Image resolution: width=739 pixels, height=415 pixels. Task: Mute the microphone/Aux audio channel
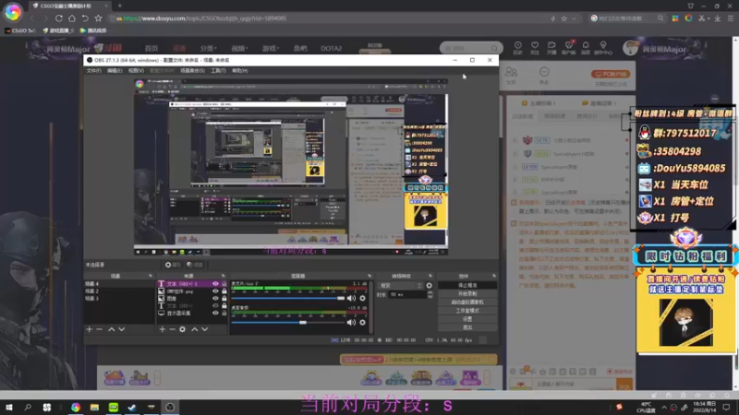tap(352, 298)
